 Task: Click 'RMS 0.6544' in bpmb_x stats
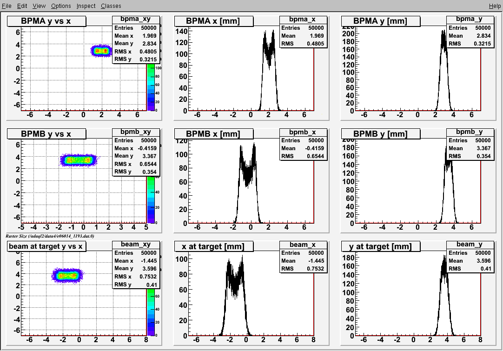click(303, 156)
